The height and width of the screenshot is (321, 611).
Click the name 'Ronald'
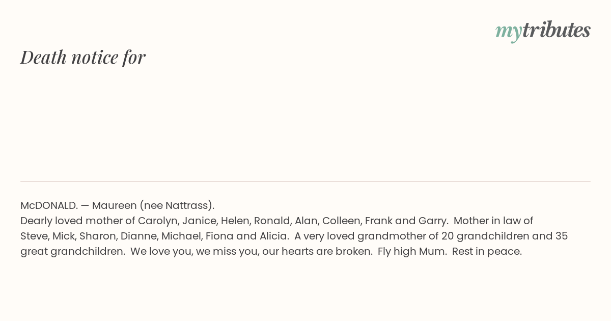coord(271,221)
